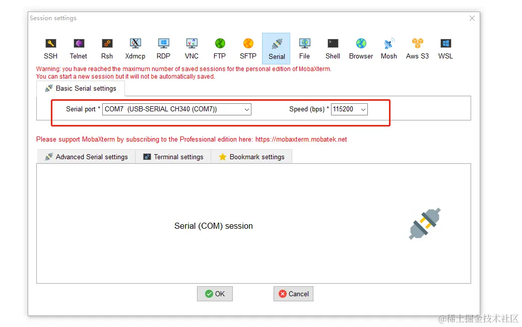Open the Terminal settings tab

coord(173,157)
